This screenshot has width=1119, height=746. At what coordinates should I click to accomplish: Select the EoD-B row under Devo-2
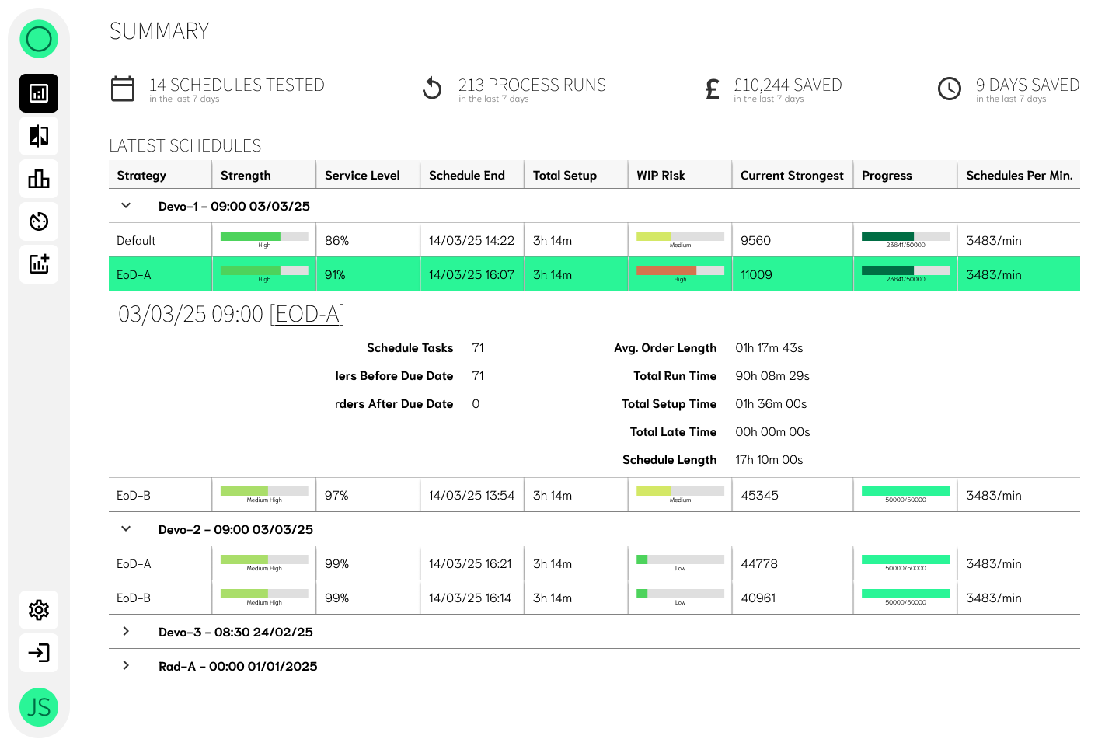pyautogui.click(x=159, y=598)
